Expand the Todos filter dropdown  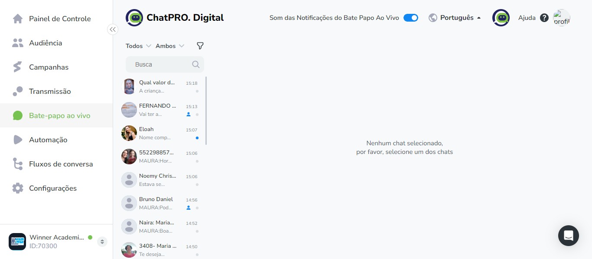[139, 46]
